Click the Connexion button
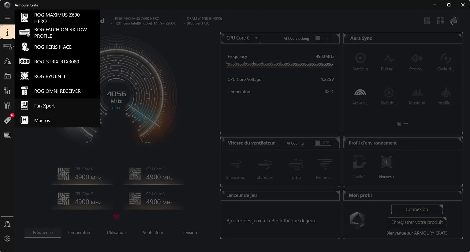This screenshot has width=470, height=252. 417,209
